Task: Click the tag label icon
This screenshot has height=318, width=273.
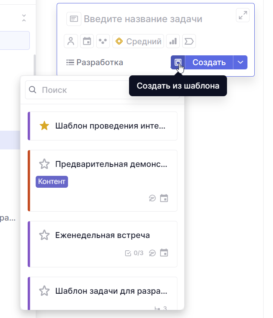Action: point(189,41)
